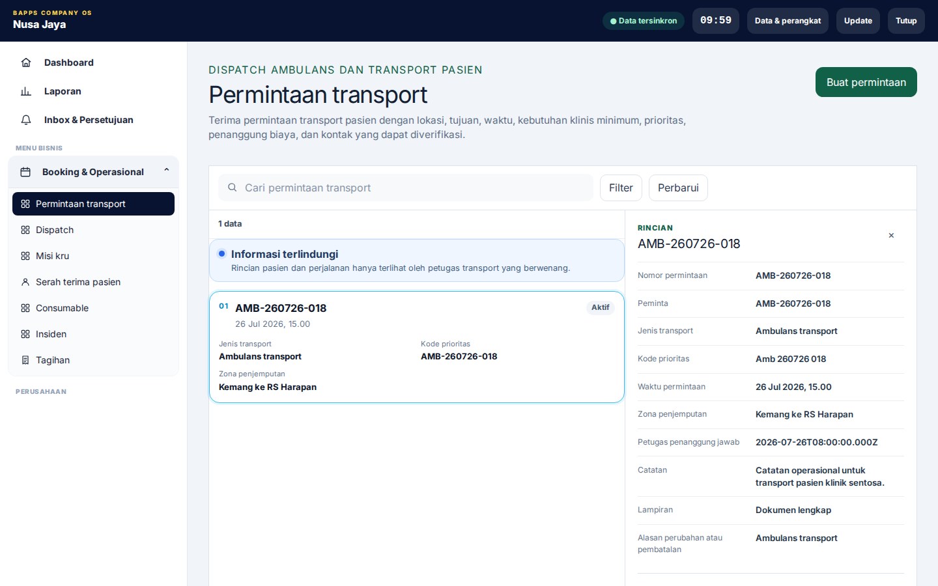Click the Dashboard home icon
Screen dimensions: 938x586
tap(26, 63)
